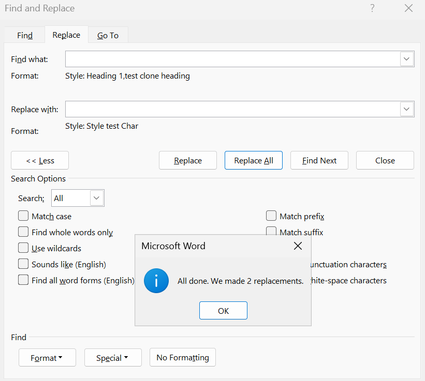Switch to the Find tab
The image size is (425, 381).
(x=25, y=36)
